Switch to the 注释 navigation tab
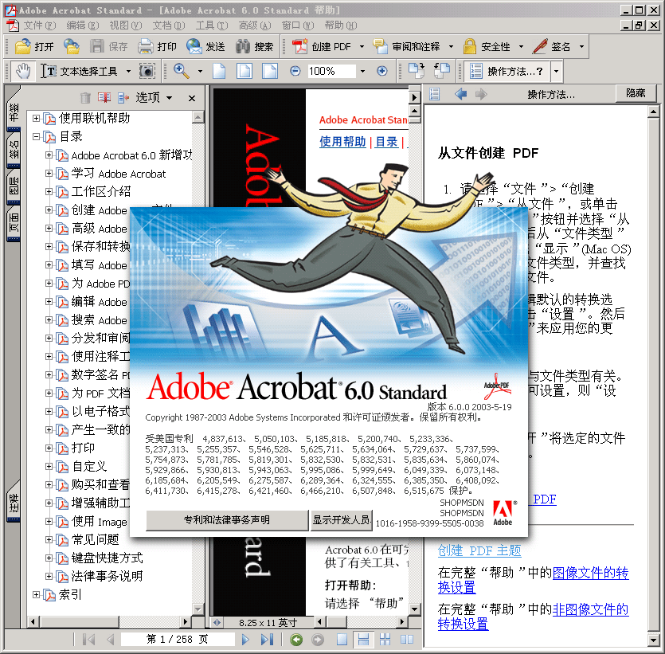This screenshot has height=654, width=665. 14,502
